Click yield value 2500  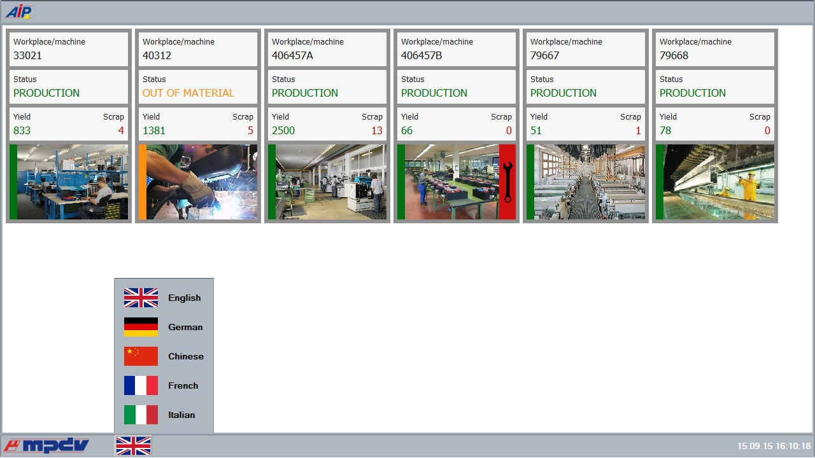coord(283,130)
